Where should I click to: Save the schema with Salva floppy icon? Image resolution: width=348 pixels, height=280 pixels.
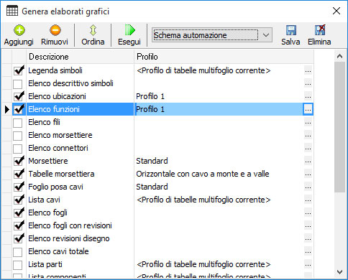click(x=291, y=30)
